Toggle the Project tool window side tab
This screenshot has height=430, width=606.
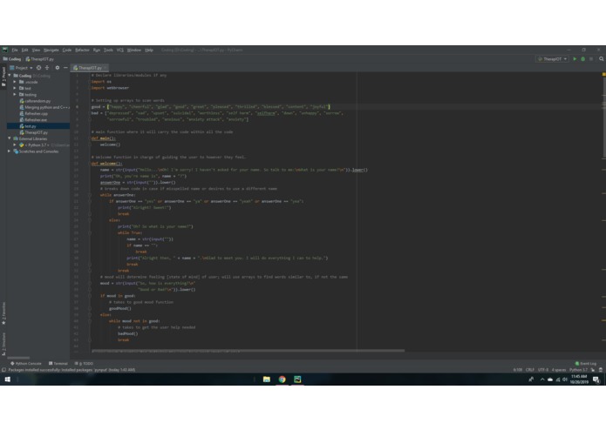click(x=3, y=77)
